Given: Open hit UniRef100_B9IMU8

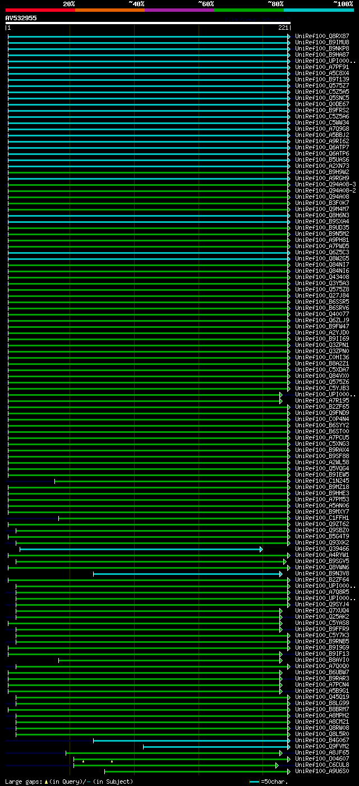Looking at the screenshot, I should pyautogui.click(x=322, y=42).
